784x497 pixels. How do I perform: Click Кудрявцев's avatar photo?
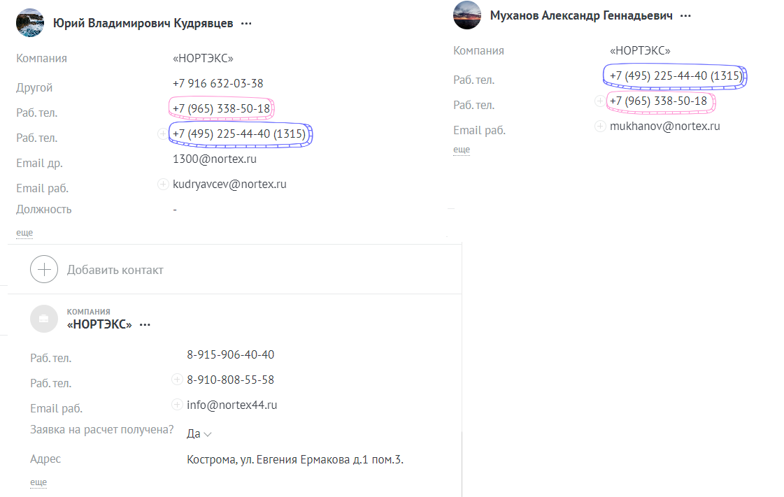[x=30, y=22]
